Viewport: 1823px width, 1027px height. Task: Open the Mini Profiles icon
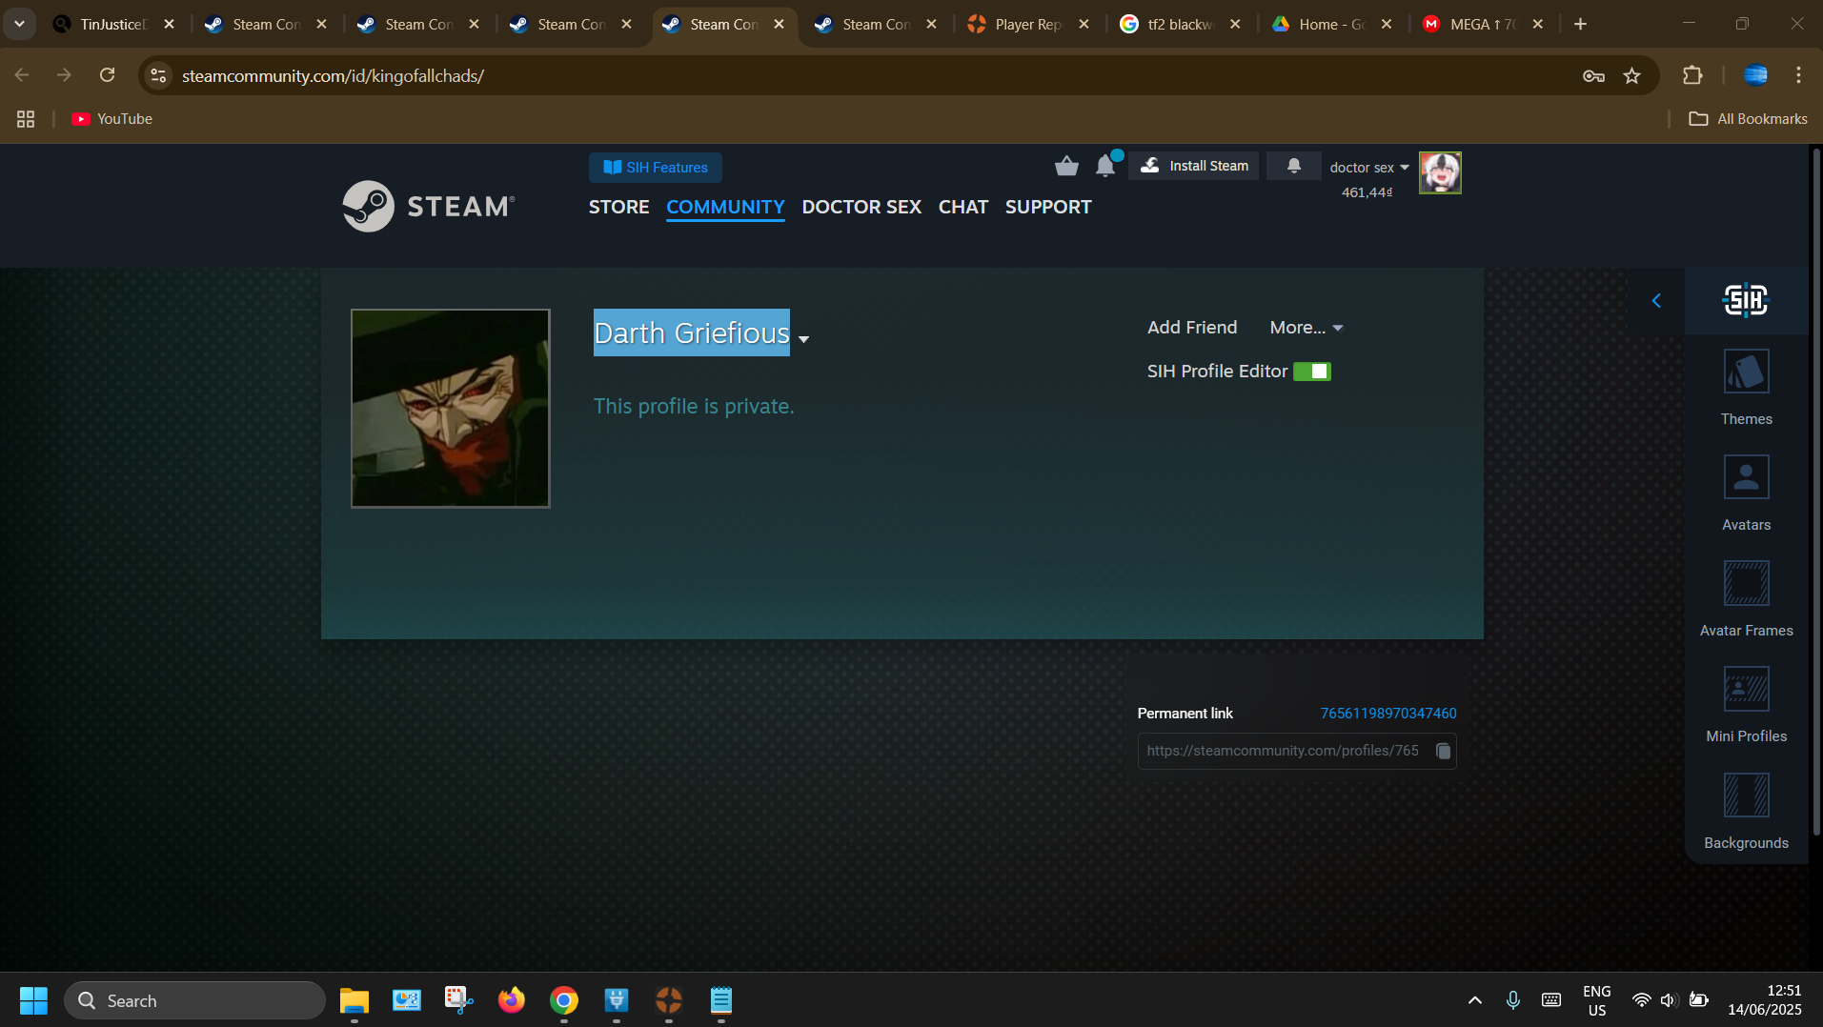click(1746, 689)
